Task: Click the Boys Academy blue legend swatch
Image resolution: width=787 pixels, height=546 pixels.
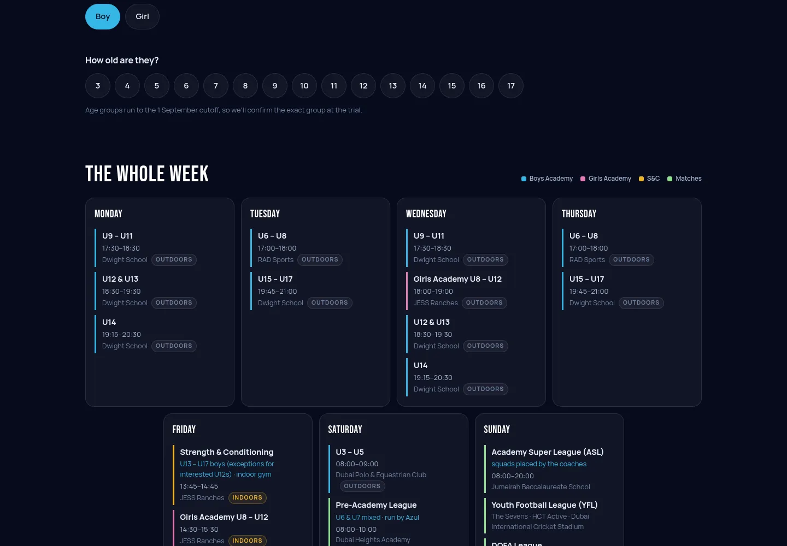Action: (524, 179)
